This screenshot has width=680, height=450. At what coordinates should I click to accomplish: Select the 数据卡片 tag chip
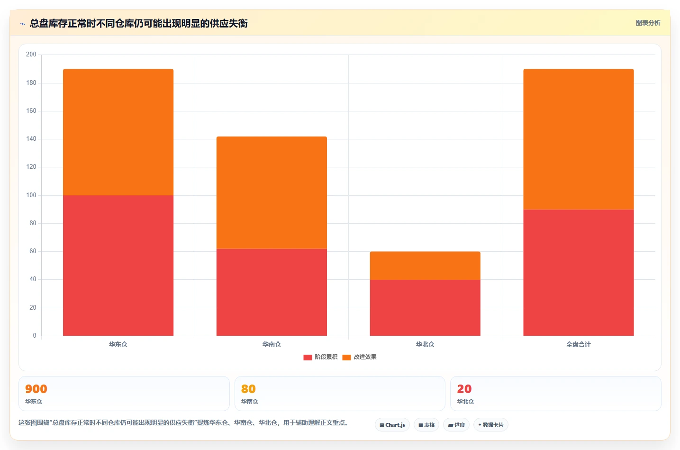pyautogui.click(x=491, y=425)
